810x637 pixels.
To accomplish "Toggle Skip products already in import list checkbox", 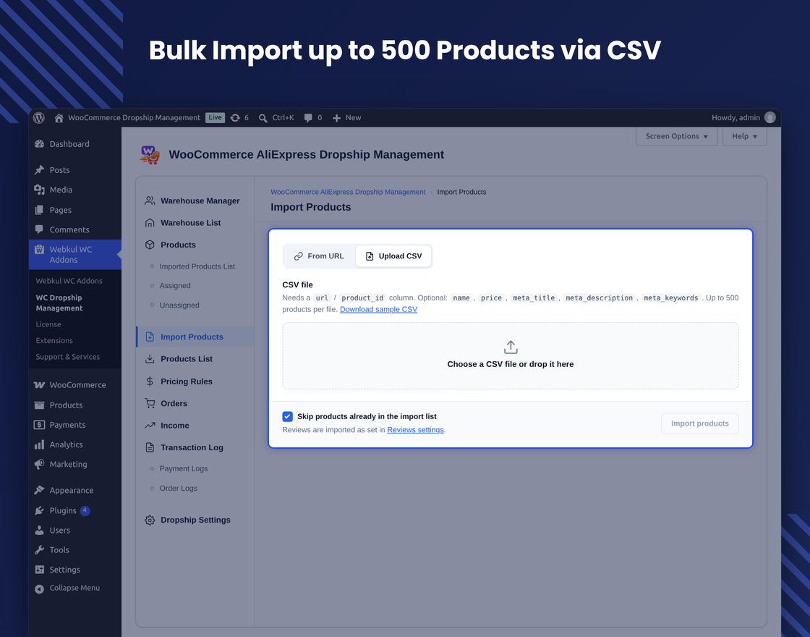I will point(288,416).
